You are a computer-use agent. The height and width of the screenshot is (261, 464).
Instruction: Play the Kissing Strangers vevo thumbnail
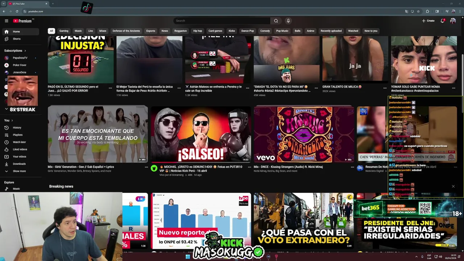(304, 134)
